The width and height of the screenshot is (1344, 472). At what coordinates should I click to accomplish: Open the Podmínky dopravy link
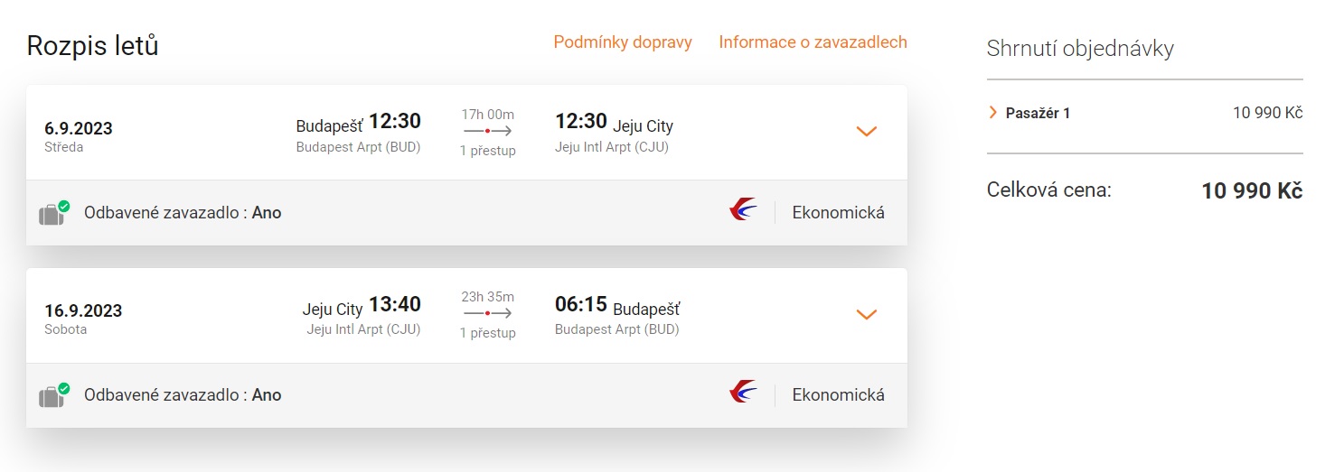[x=623, y=42]
